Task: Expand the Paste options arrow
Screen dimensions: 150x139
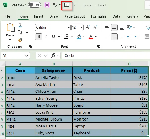Action: 10,40
